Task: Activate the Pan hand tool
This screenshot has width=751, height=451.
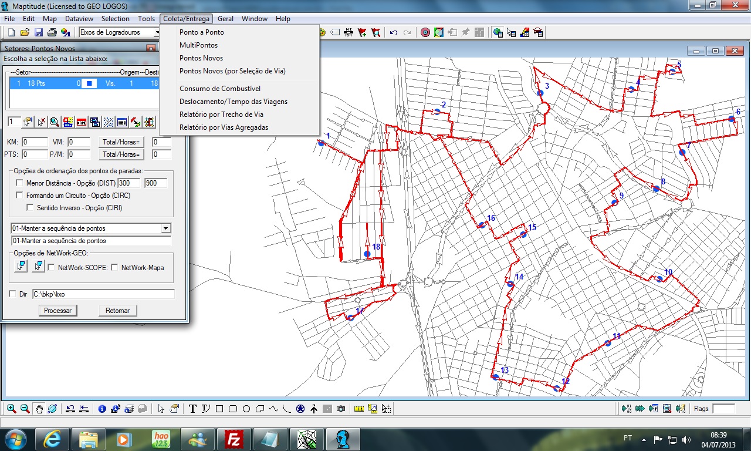Action: 39,409
